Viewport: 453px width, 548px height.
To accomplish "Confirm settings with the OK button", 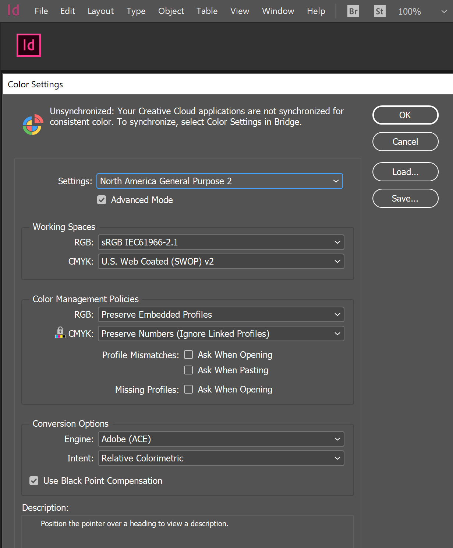I will pyautogui.click(x=405, y=115).
